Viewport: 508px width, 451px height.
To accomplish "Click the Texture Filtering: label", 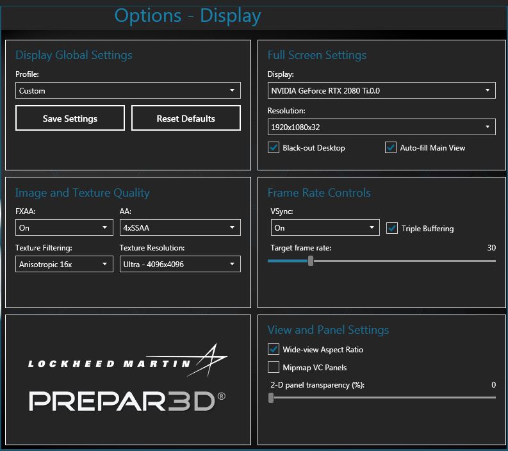I will tap(44, 248).
